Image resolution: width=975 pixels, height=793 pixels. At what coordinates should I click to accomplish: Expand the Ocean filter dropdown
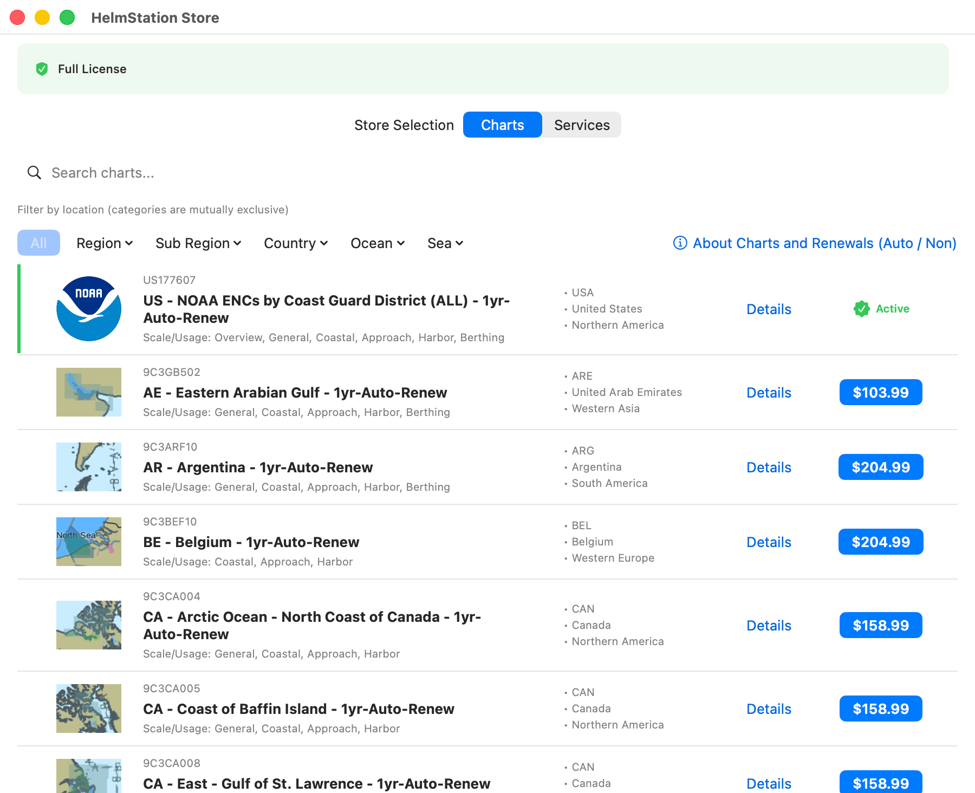pyautogui.click(x=378, y=243)
